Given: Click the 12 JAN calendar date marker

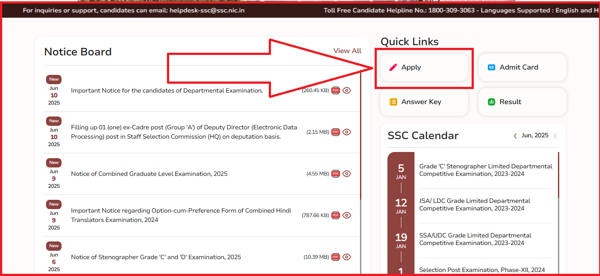Looking at the screenshot, I should (401, 206).
